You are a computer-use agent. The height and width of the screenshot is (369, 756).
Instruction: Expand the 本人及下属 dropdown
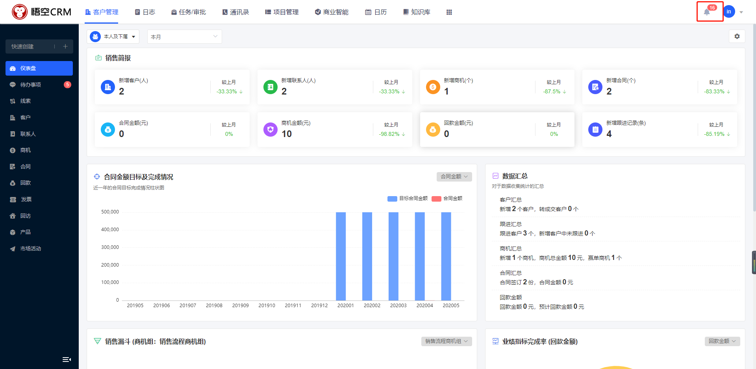[113, 37]
